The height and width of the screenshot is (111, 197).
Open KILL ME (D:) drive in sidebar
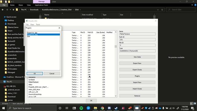click(11, 86)
